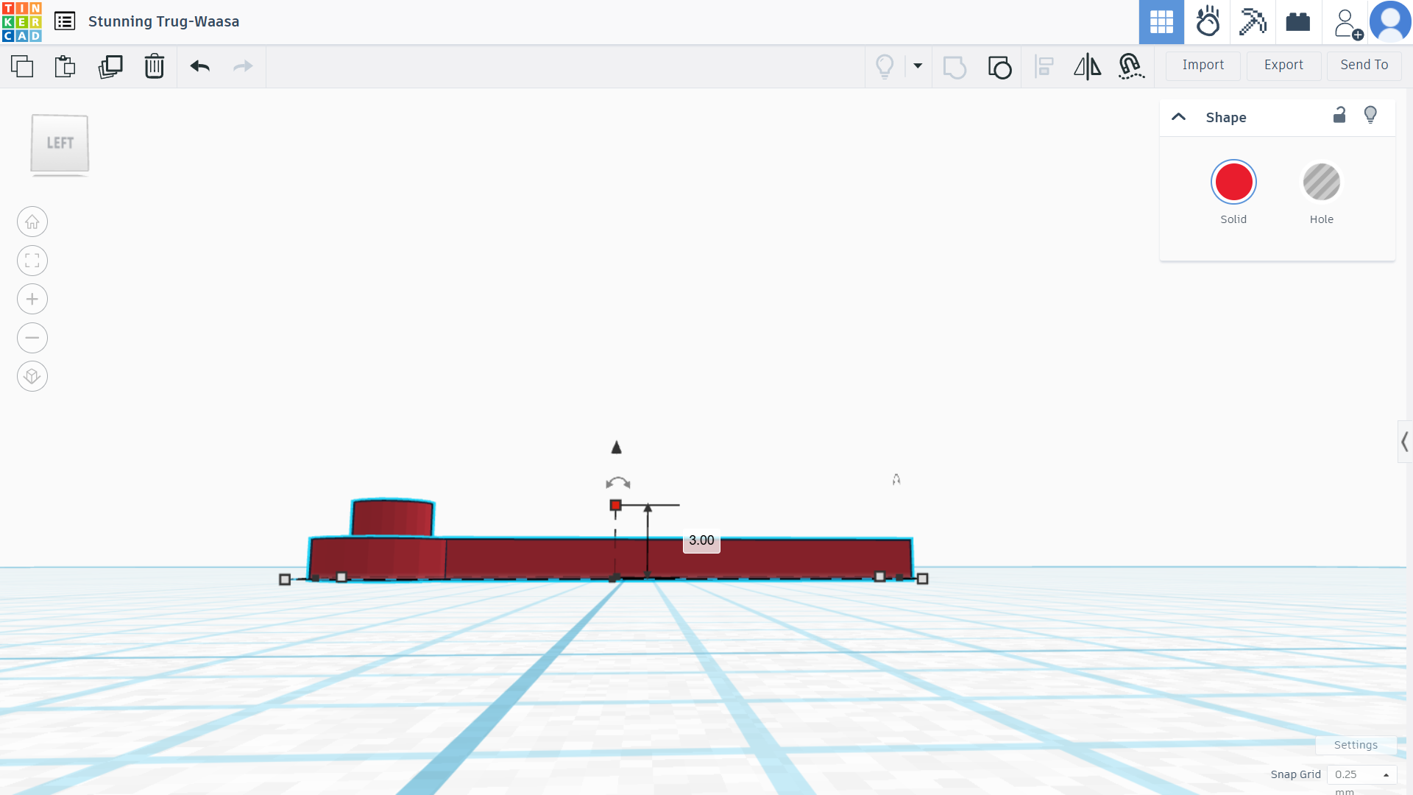Show all hidden shapes lightbulb icon
This screenshot has height=795, width=1413.
[885, 66]
